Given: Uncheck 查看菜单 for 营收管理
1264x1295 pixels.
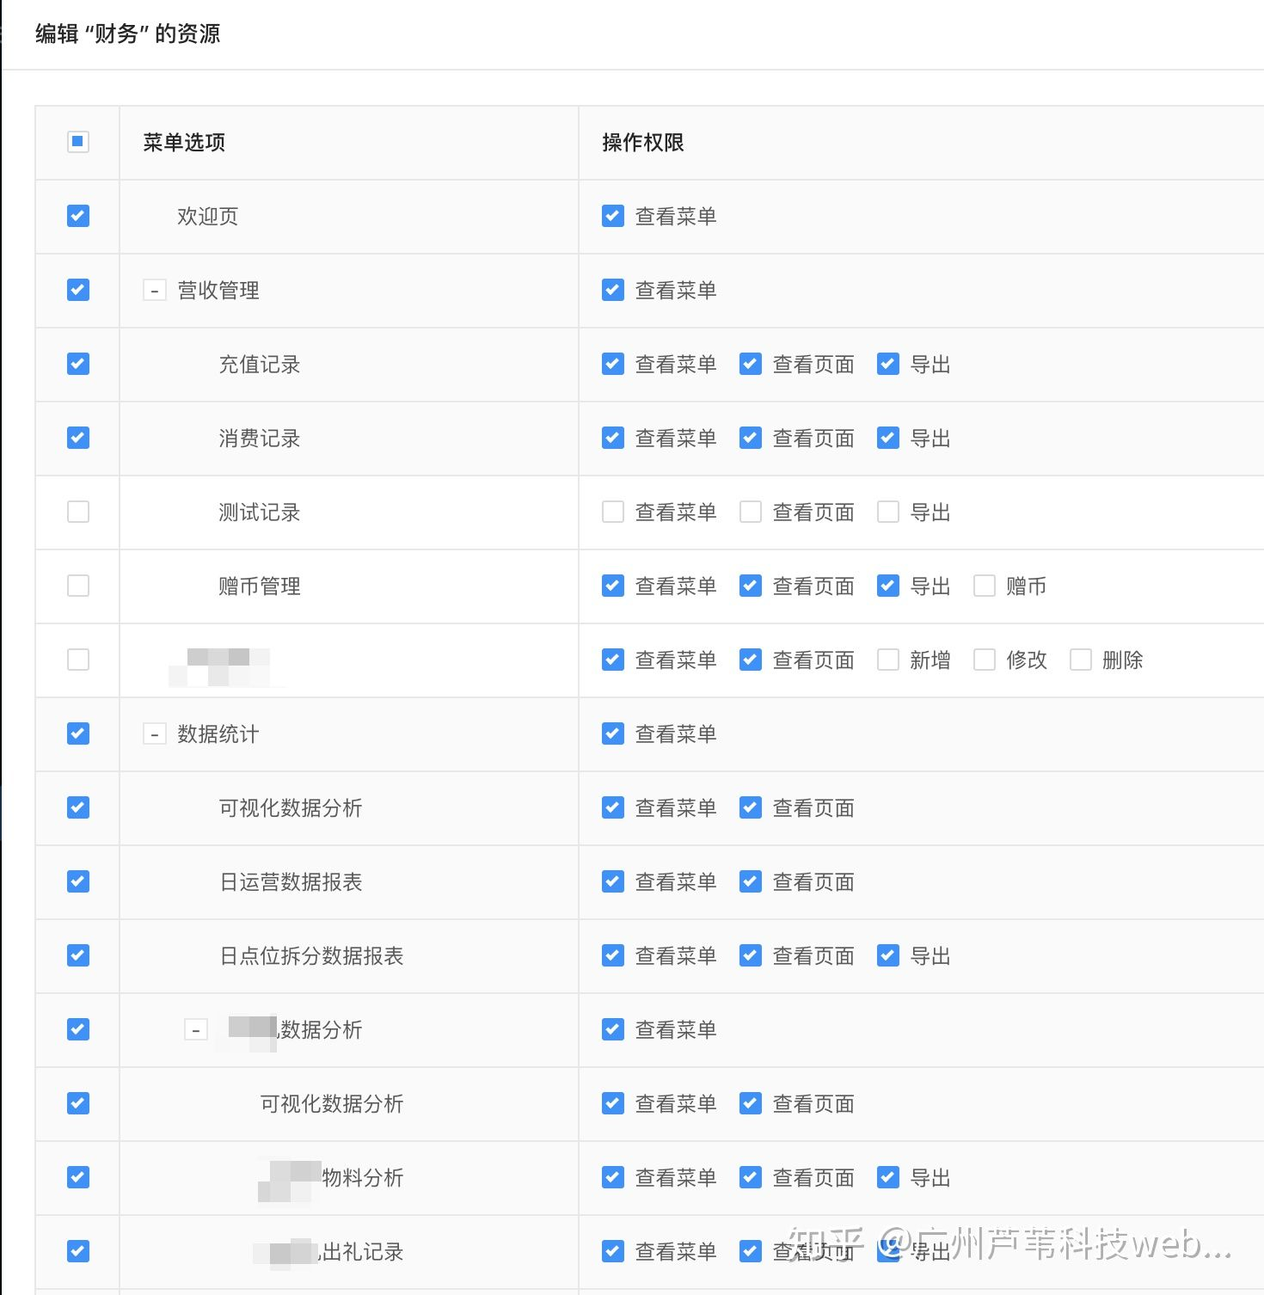Looking at the screenshot, I should (x=612, y=290).
